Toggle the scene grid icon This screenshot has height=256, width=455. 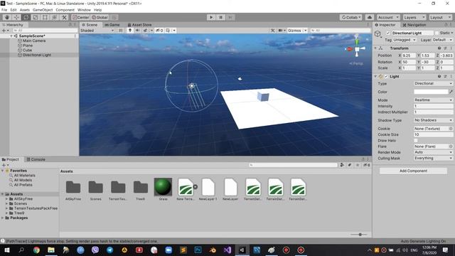tap(168, 31)
